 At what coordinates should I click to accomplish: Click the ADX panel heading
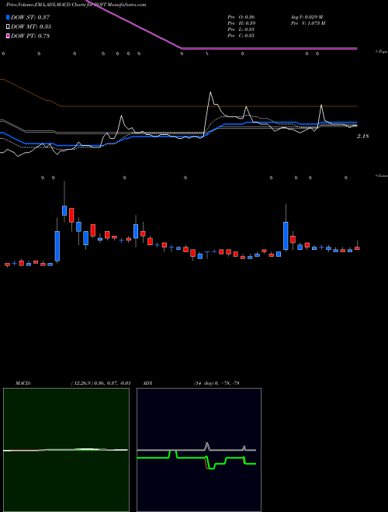coord(148,383)
